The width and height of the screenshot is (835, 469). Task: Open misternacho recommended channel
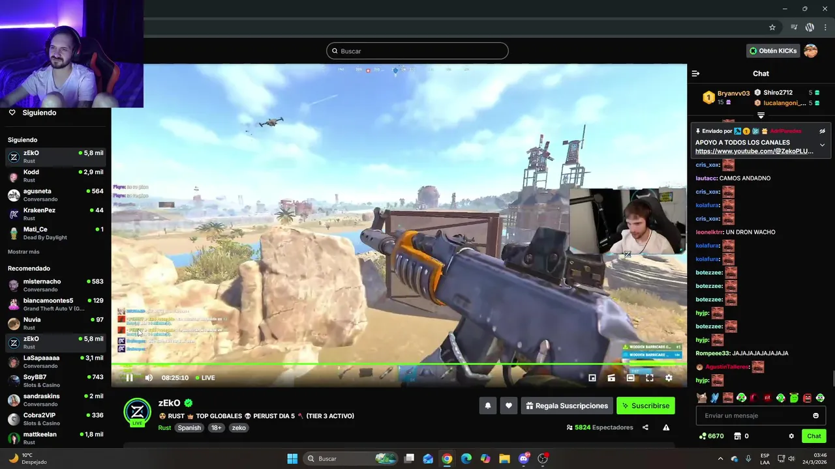tap(55, 285)
